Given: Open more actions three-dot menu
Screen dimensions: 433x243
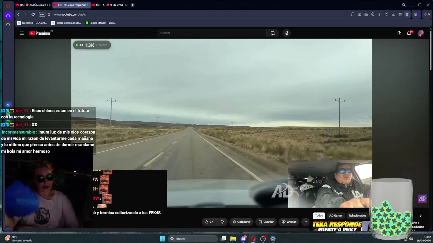Looking at the screenshot, I should (305, 222).
